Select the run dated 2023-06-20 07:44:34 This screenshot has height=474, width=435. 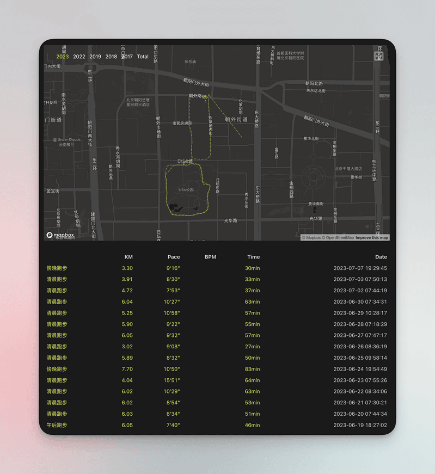(217, 414)
